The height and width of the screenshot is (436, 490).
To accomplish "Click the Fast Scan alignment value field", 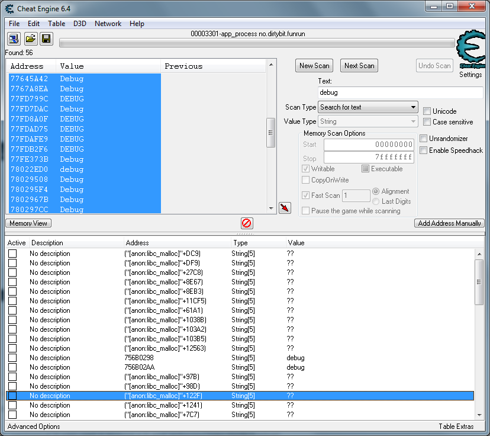I will (x=356, y=196).
